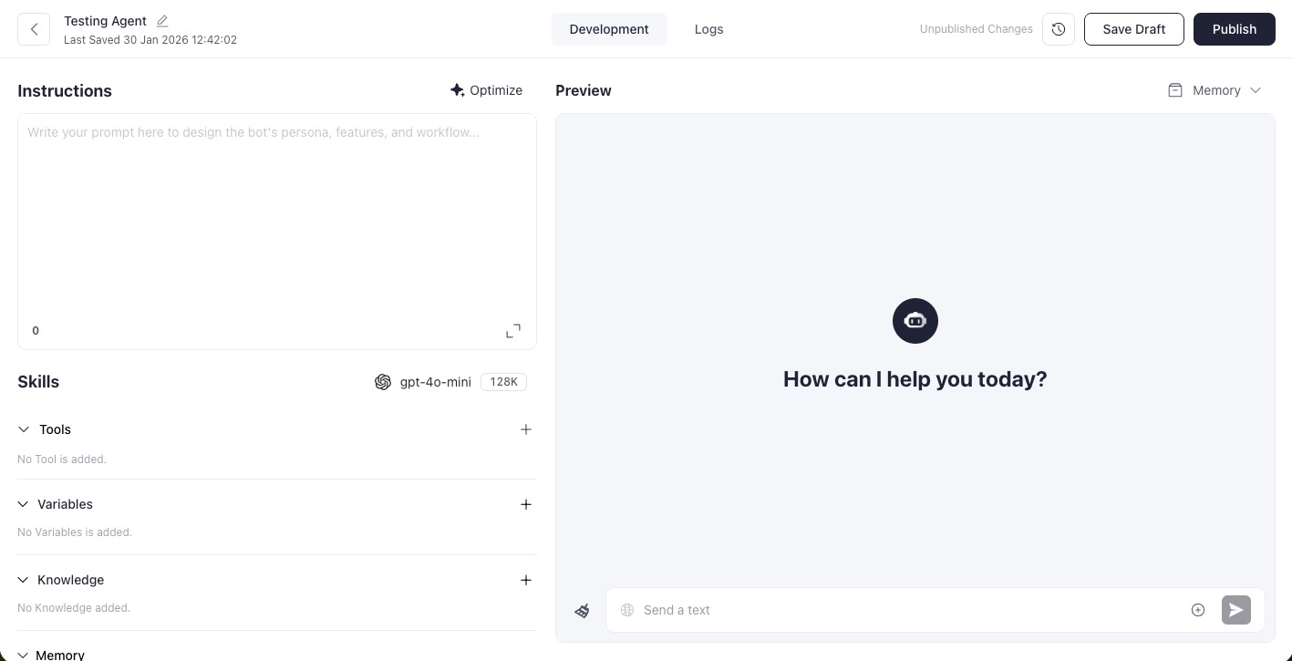Collapse the Knowledge section
Viewport: 1292px width, 661px height.
pyautogui.click(x=24, y=580)
